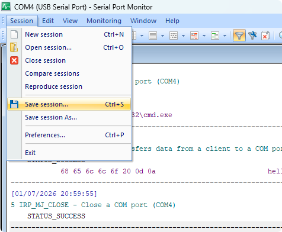Switch to Dump view toolbar icon
282x232 pixels.
174,36
